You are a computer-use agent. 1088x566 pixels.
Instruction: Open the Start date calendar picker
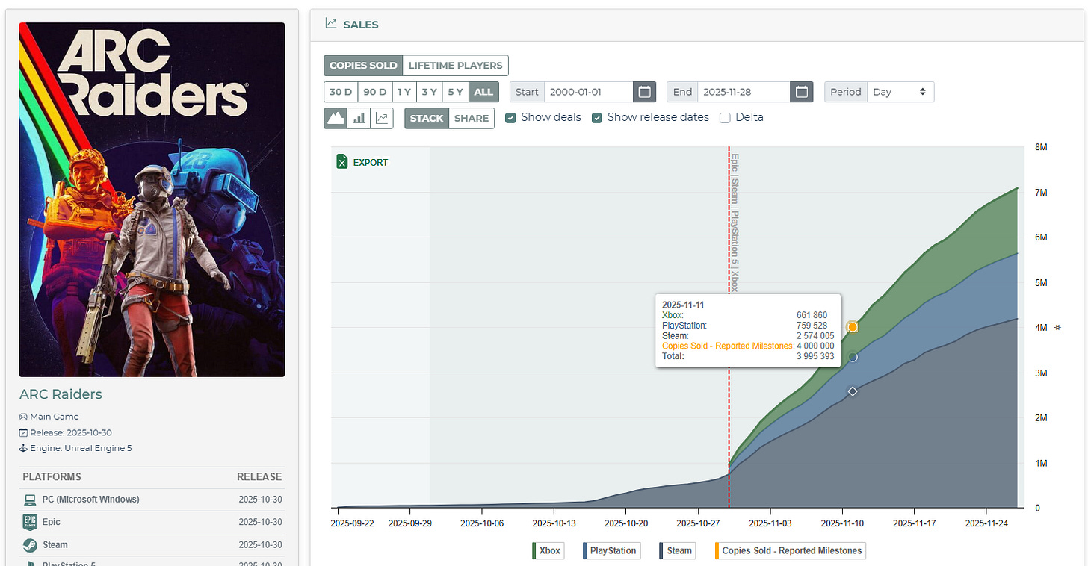[x=644, y=92]
